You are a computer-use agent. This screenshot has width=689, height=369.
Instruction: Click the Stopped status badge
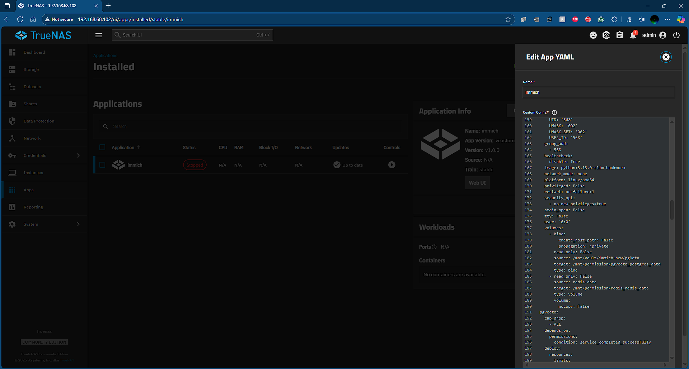[195, 165]
